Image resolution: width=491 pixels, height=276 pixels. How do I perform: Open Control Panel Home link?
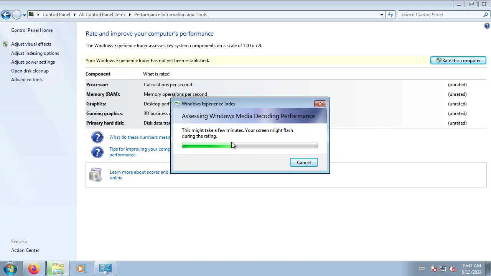pos(32,30)
